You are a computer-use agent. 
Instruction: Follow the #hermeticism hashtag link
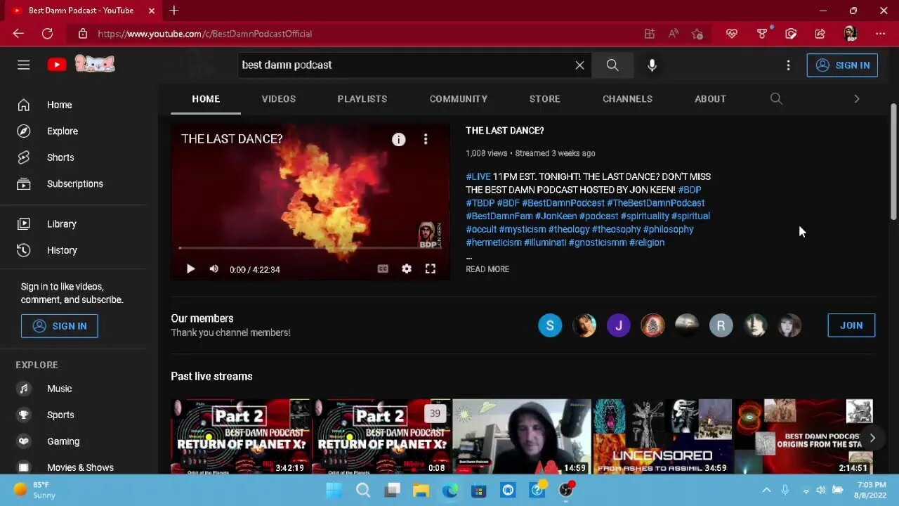[494, 242]
